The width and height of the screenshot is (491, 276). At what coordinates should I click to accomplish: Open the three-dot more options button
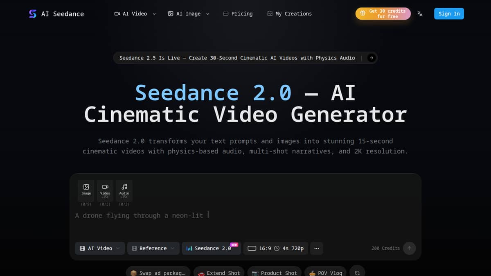(316, 248)
